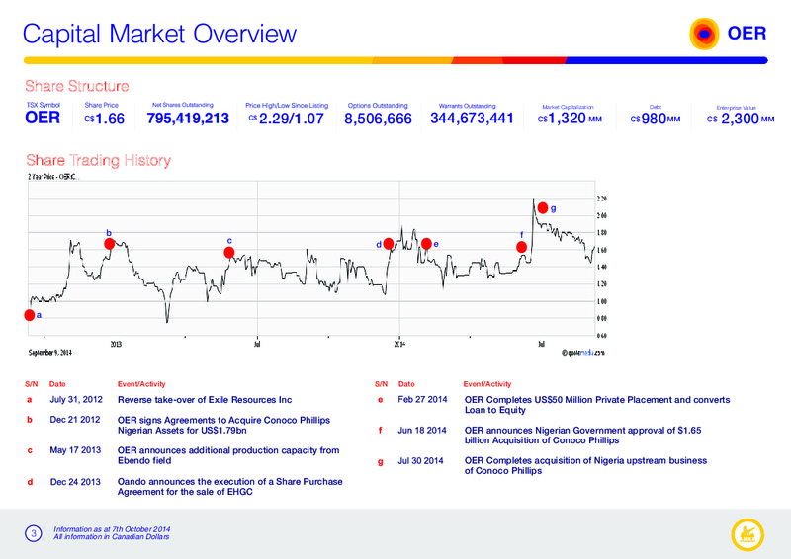791x559 pixels.
Task: Click the Share Structure heading
Action: click(x=77, y=86)
